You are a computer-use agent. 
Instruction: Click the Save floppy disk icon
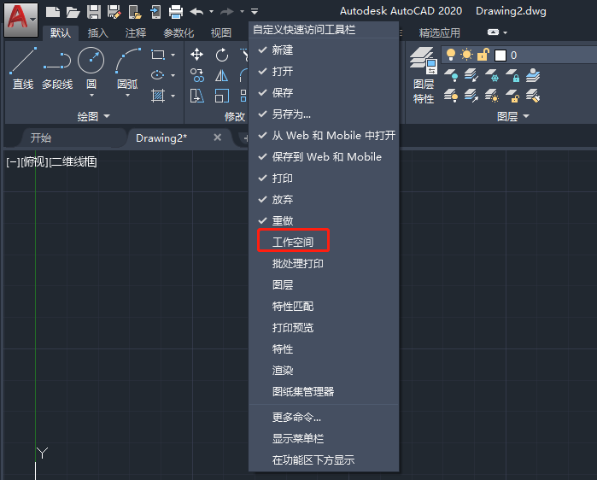tap(94, 12)
